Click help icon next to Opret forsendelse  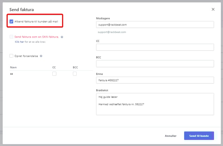click(x=41, y=56)
